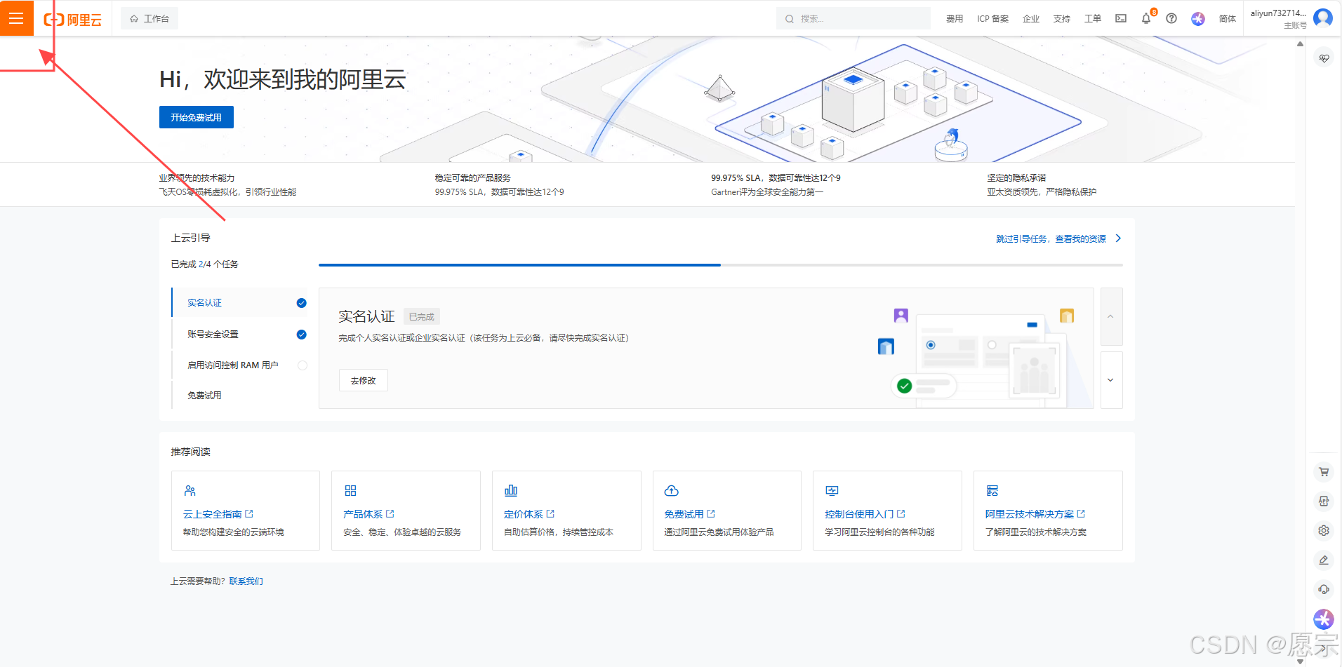Screen dimensions: 1342x667
Task: Click the 阿里云技术解决方案 server icon
Action: click(992, 491)
